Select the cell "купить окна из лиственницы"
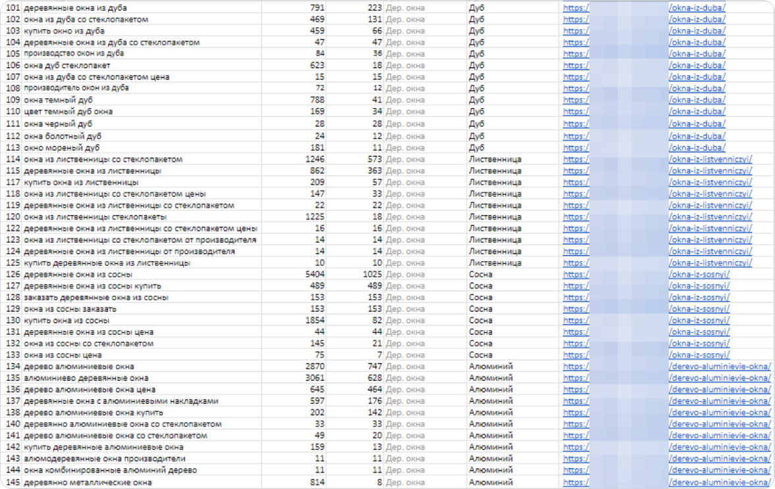This screenshot has height=489, width=775. (81, 182)
